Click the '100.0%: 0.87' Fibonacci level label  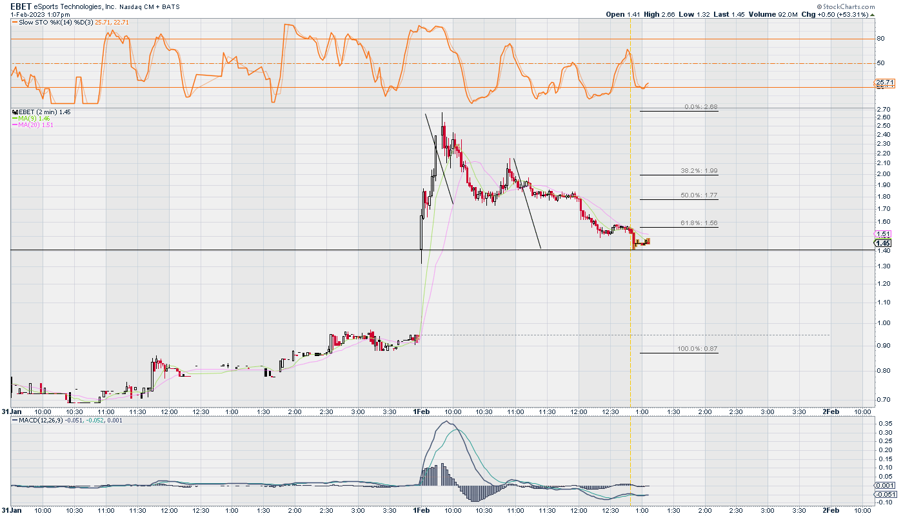point(697,349)
